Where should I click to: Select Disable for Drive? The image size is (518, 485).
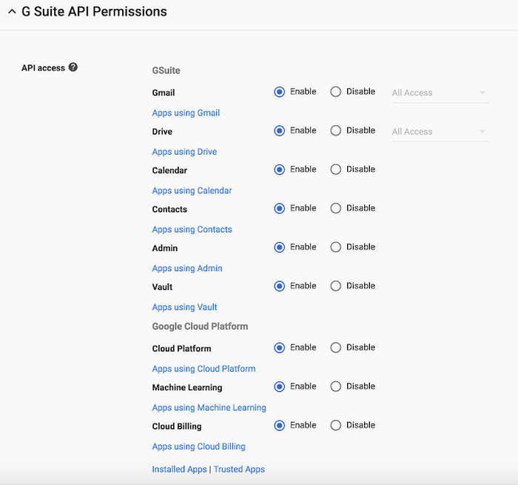coord(336,130)
